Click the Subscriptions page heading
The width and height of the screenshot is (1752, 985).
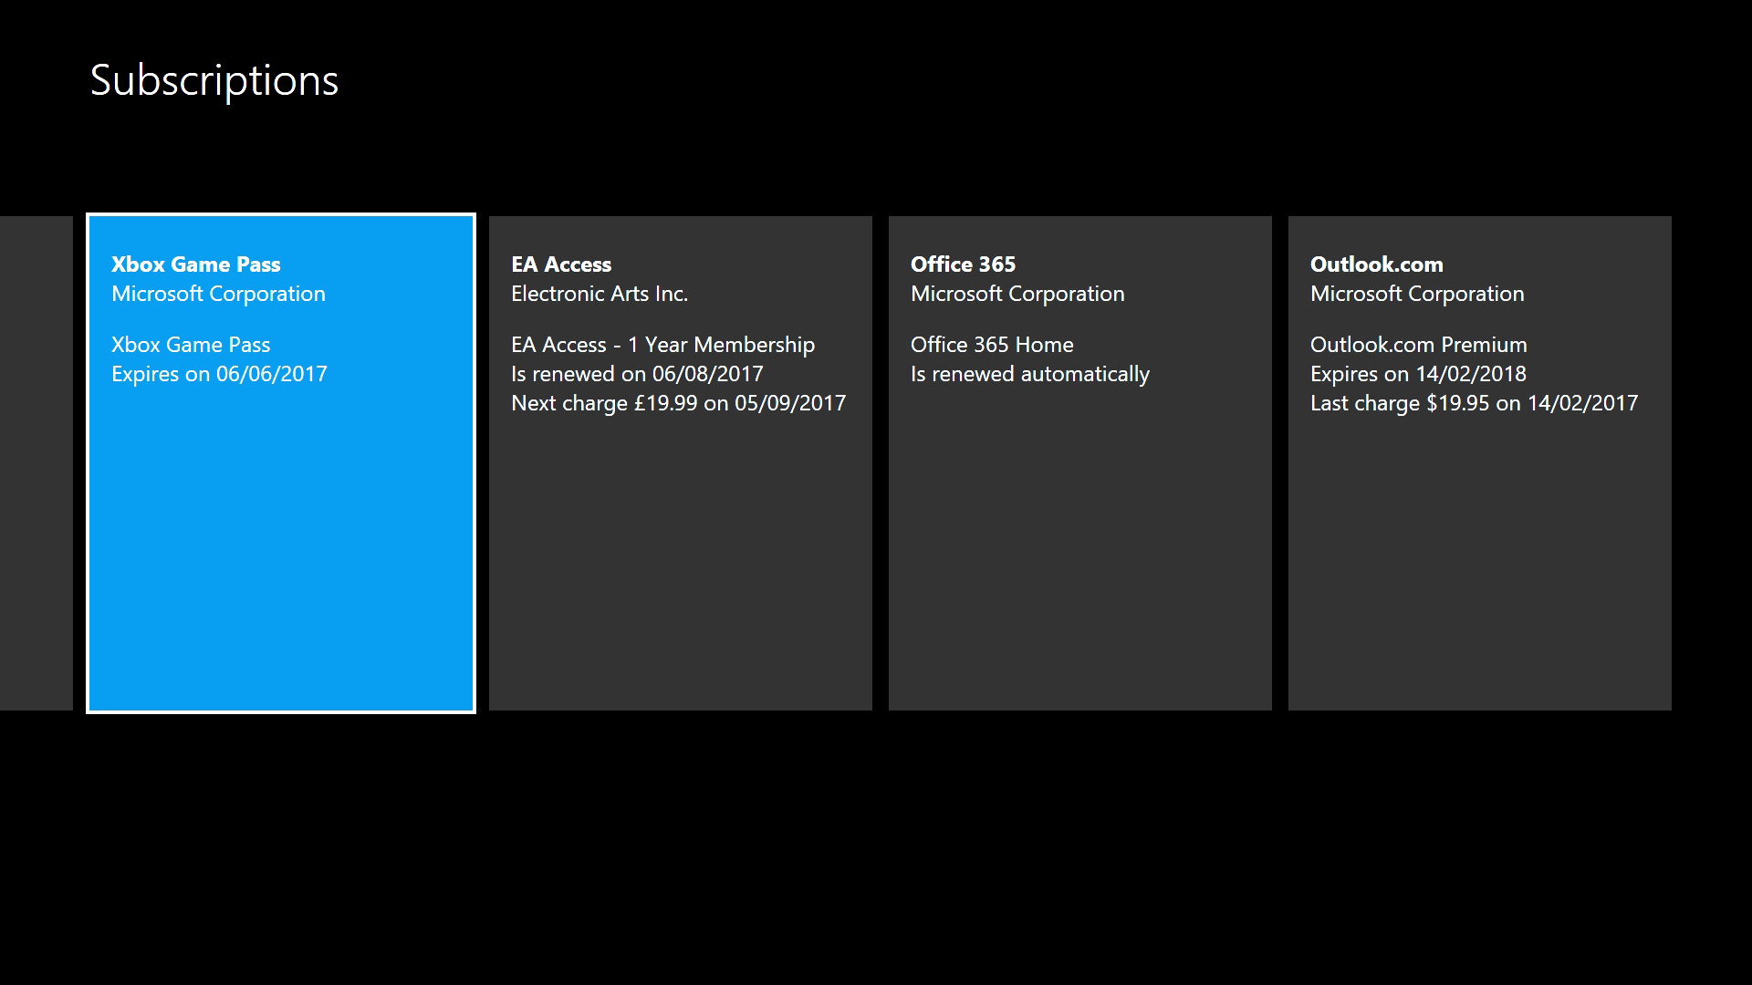pyautogui.click(x=214, y=81)
